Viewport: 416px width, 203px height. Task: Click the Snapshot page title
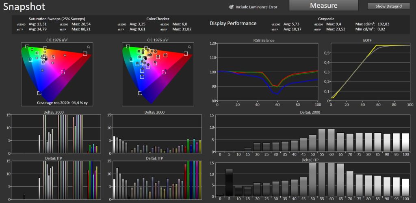(25, 6)
